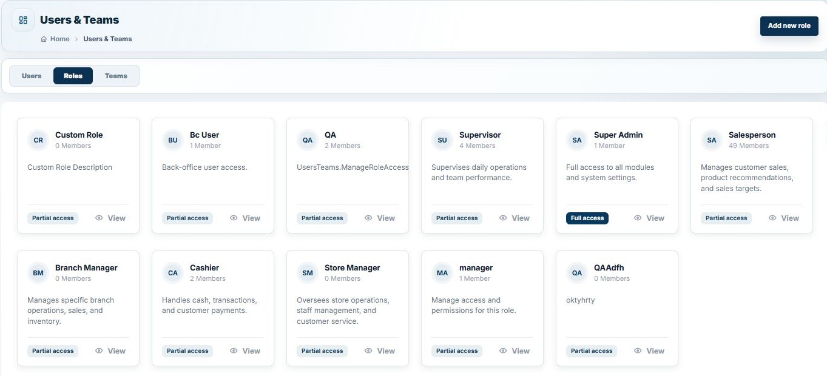The width and height of the screenshot is (827, 376).
Task: Click the eye icon on Store Manager card
Action: (x=368, y=351)
